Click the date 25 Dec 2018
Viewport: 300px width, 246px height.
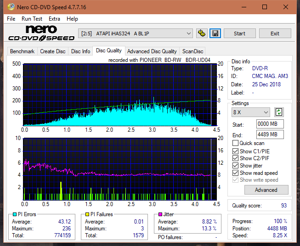pos(266,84)
